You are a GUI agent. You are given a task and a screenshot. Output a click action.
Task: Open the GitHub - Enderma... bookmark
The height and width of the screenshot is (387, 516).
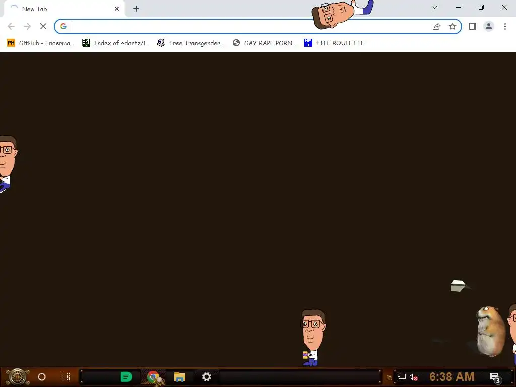[40, 43]
